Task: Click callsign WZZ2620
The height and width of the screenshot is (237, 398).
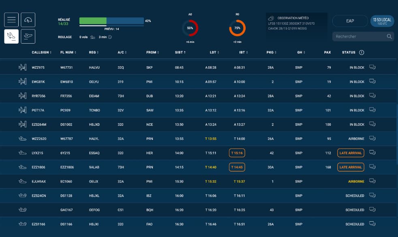Action: click(x=39, y=139)
